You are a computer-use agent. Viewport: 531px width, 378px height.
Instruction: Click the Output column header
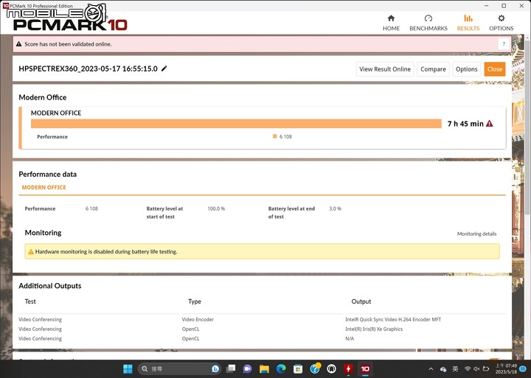(x=361, y=301)
